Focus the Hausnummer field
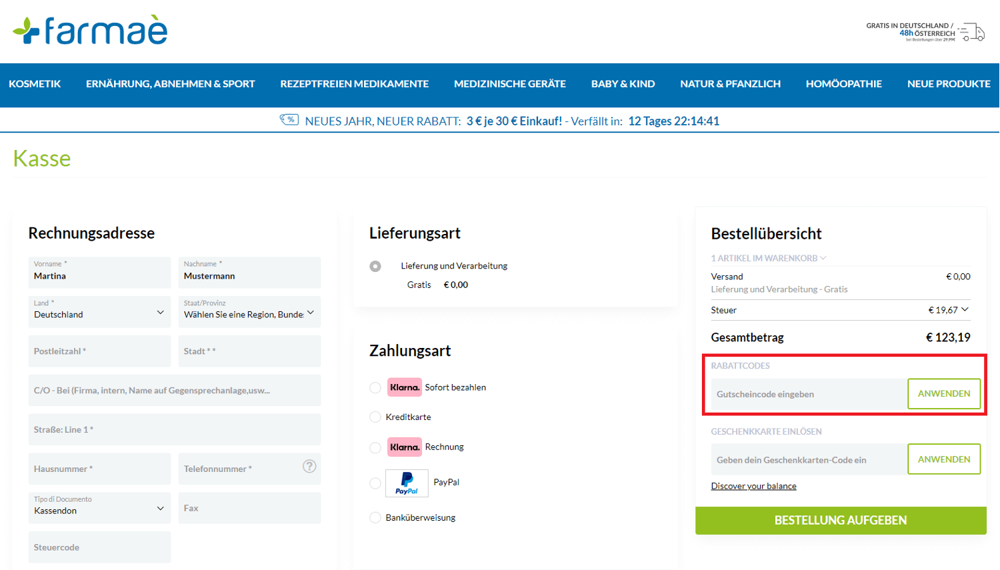 click(99, 469)
